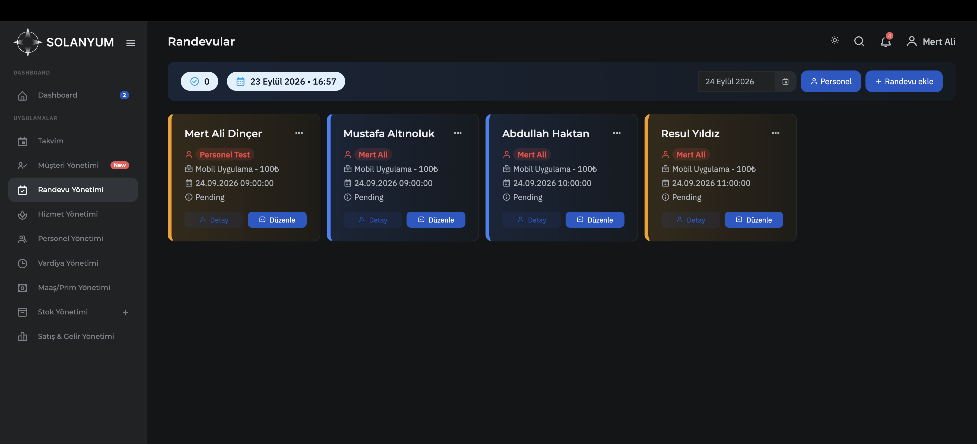Screen dimensions: 977x444
Task: Open Maaş/Prim Yönetimi in sidebar
Action: click(73, 288)
